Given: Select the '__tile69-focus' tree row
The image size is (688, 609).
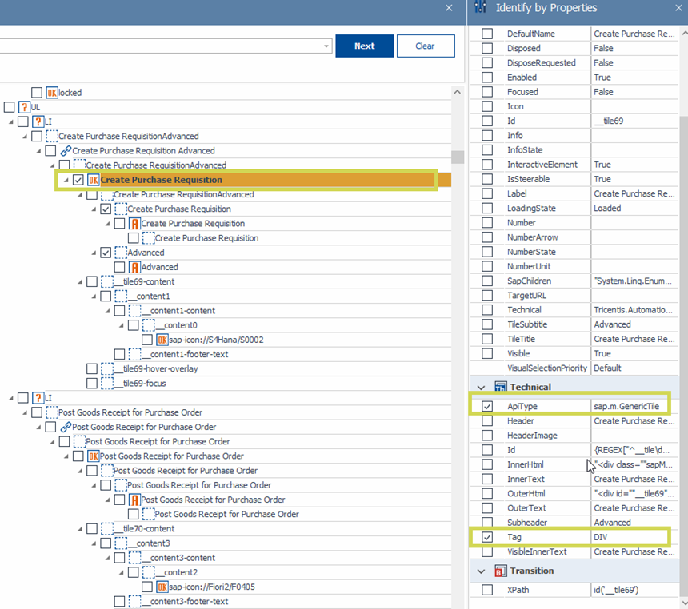Looking at the screenshot, I should click(140, 383).
